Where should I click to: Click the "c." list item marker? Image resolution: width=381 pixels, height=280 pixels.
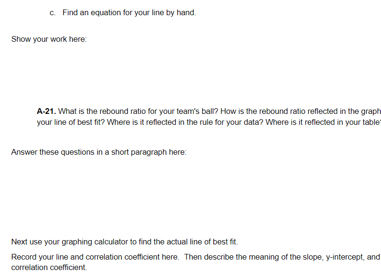point(52,13)
